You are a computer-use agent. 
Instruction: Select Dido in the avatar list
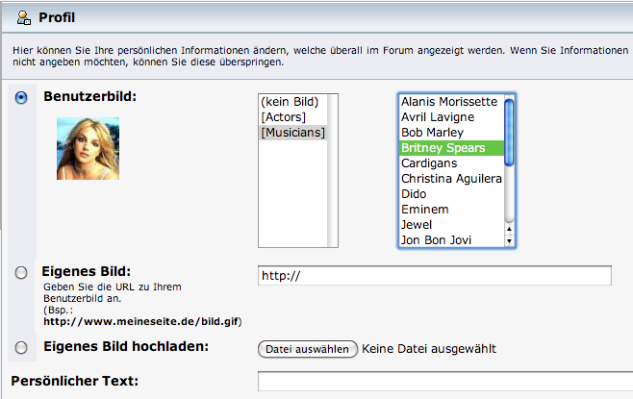(x=451, y=194)
